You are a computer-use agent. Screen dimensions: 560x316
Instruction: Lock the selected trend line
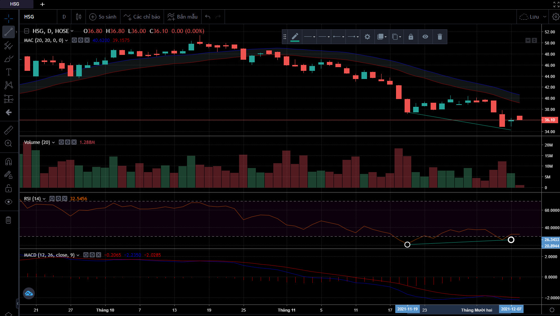411,37
